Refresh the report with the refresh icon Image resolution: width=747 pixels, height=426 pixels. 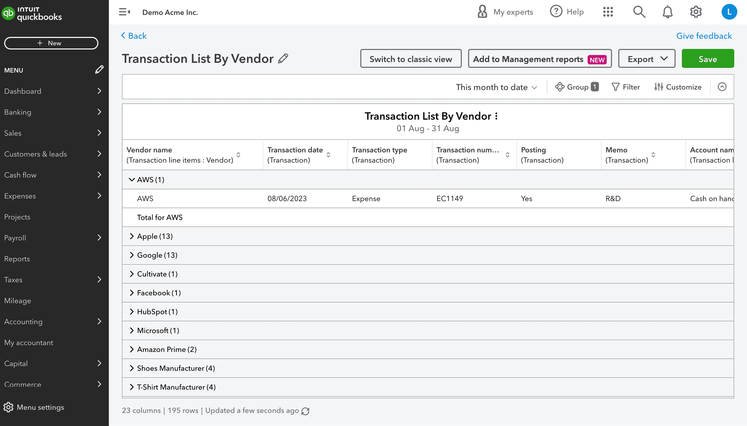pos(306,411)
